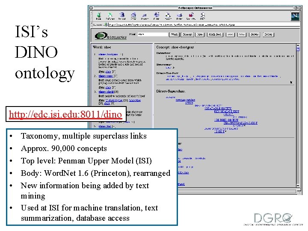Open the Netscape Search toolbar icon

(x=145, y=16)
